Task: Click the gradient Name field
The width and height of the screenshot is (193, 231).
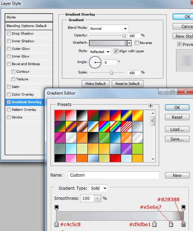Action: pyautogui.click(x=114, y=175)
